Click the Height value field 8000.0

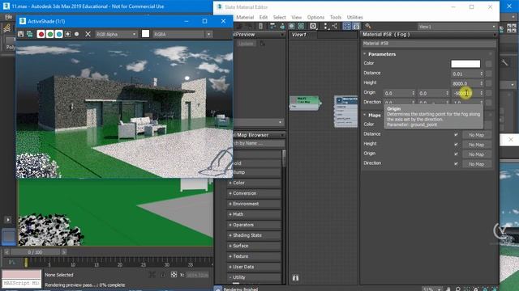[465, 83]
